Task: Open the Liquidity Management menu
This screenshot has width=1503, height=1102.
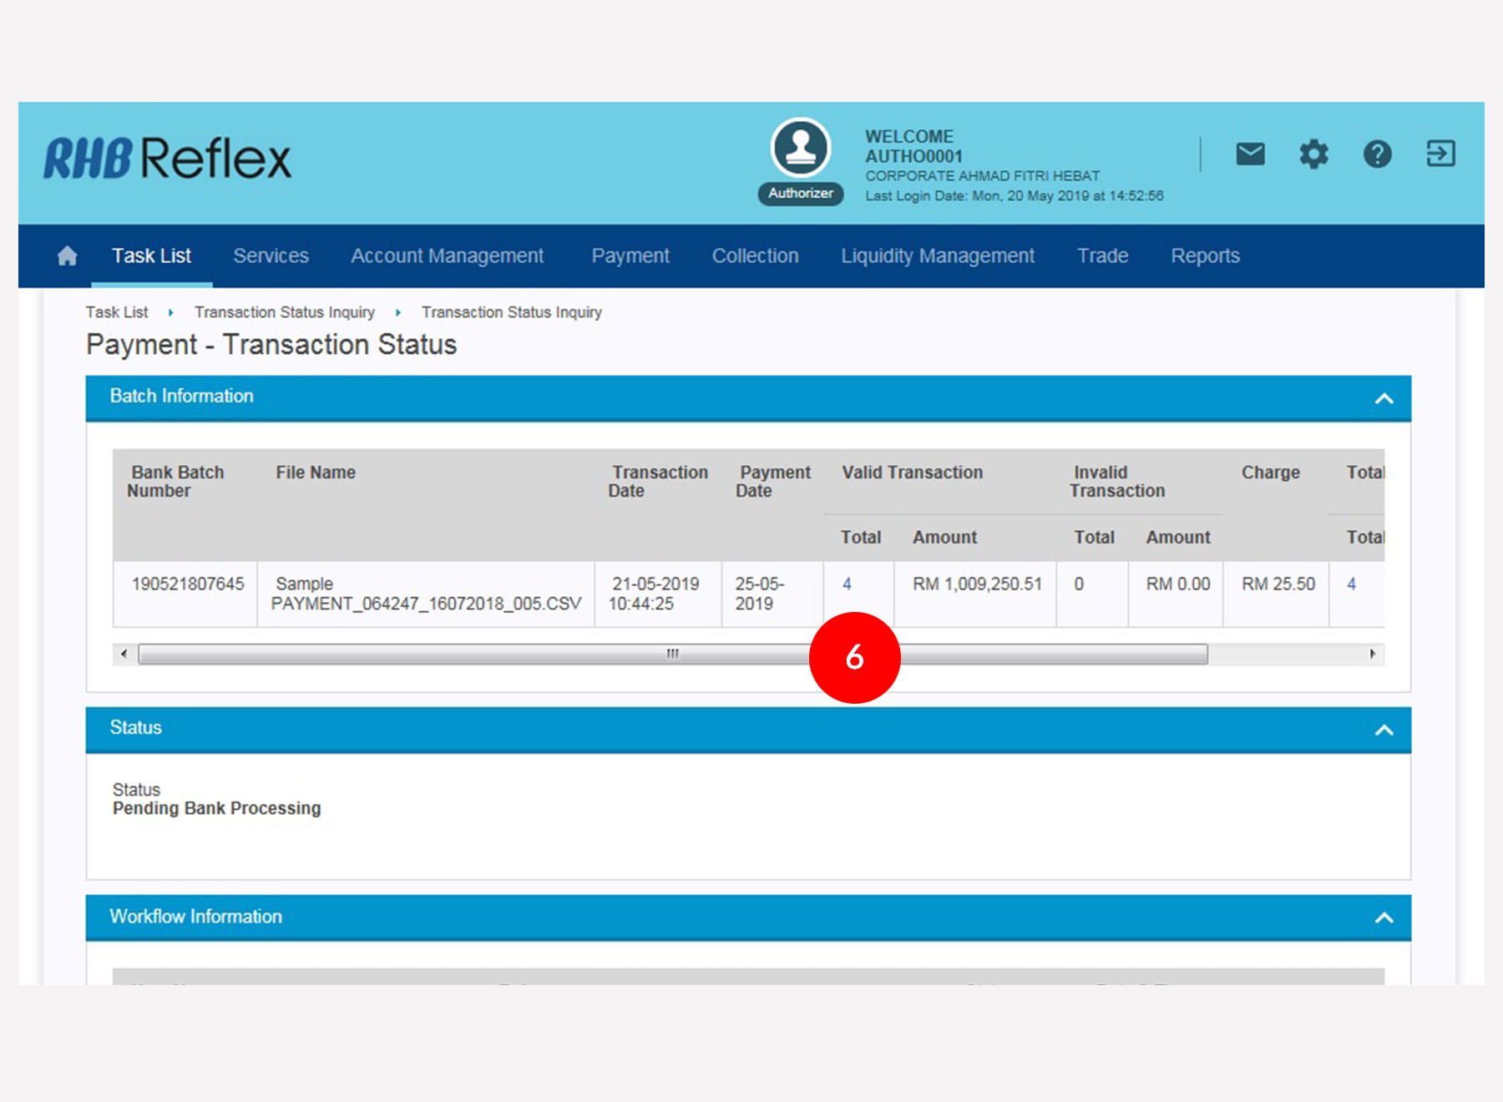Action: click(x=937, y=256)
